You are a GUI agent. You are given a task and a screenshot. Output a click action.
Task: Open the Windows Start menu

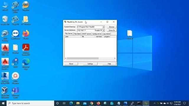click(3, 103)
